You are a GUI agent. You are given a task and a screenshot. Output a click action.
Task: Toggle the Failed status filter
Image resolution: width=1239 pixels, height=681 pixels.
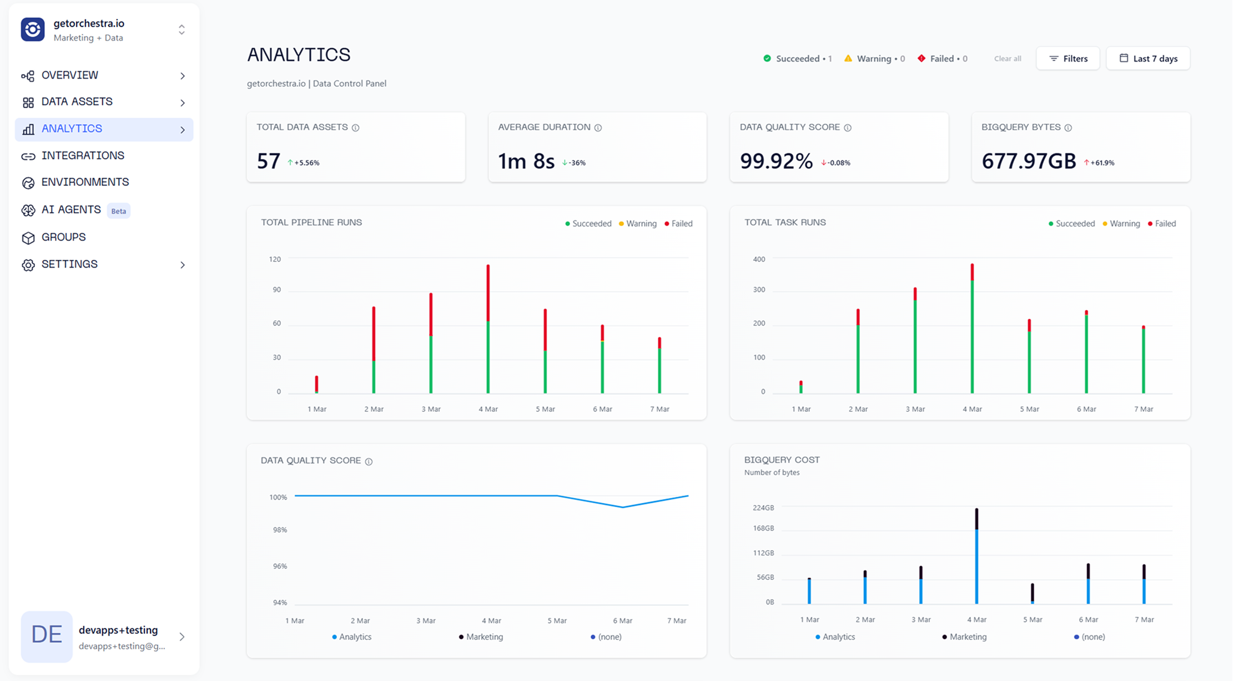coord(942,58)
